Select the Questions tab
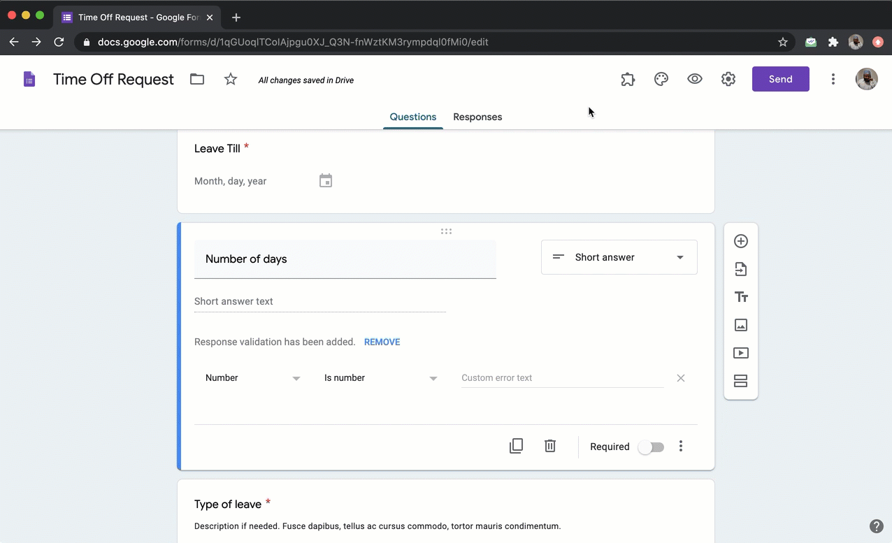Image resolution: width=892 pixels, height=543 pixels. coord(412,117)
